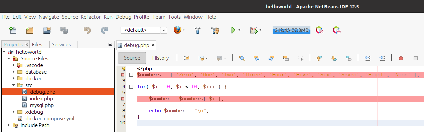Collapse the helloworld project node

[x=4, y=52]
